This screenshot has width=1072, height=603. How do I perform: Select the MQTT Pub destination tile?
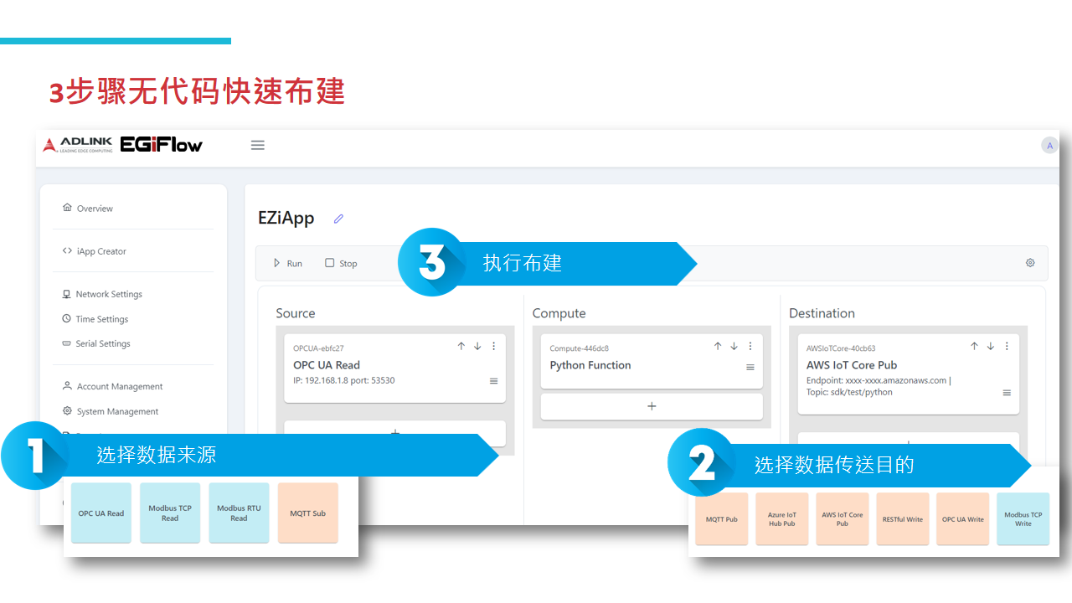point(721,519)
